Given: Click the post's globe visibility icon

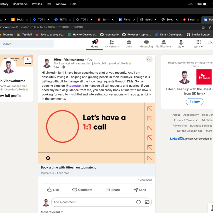Looking at the screenshot, I should pos(63,67).
